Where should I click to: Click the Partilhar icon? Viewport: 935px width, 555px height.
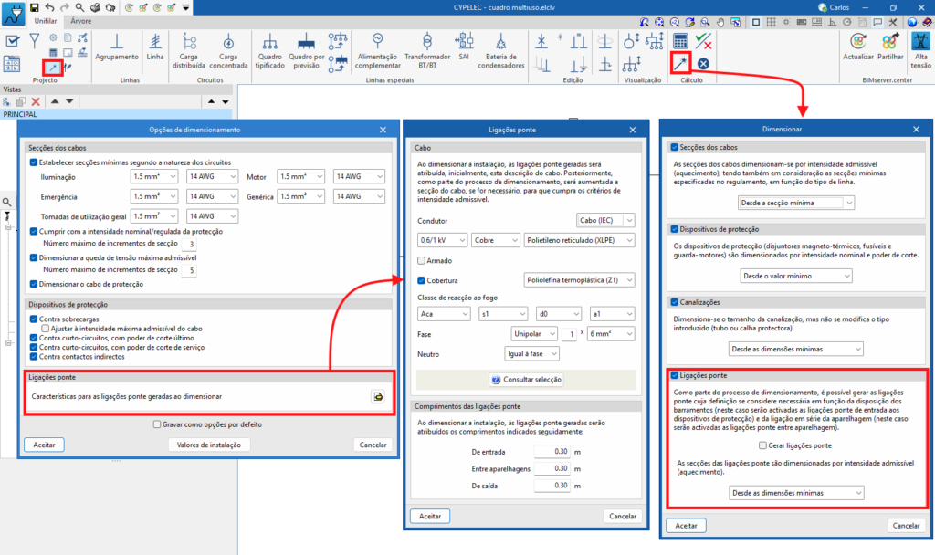[x=891, y=42]
